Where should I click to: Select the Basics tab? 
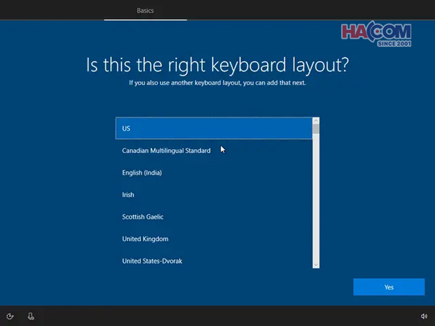145,11
